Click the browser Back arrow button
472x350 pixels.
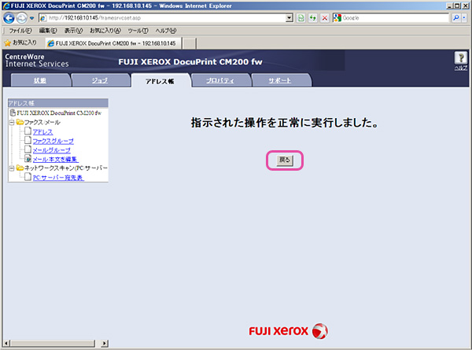(9, 17)
